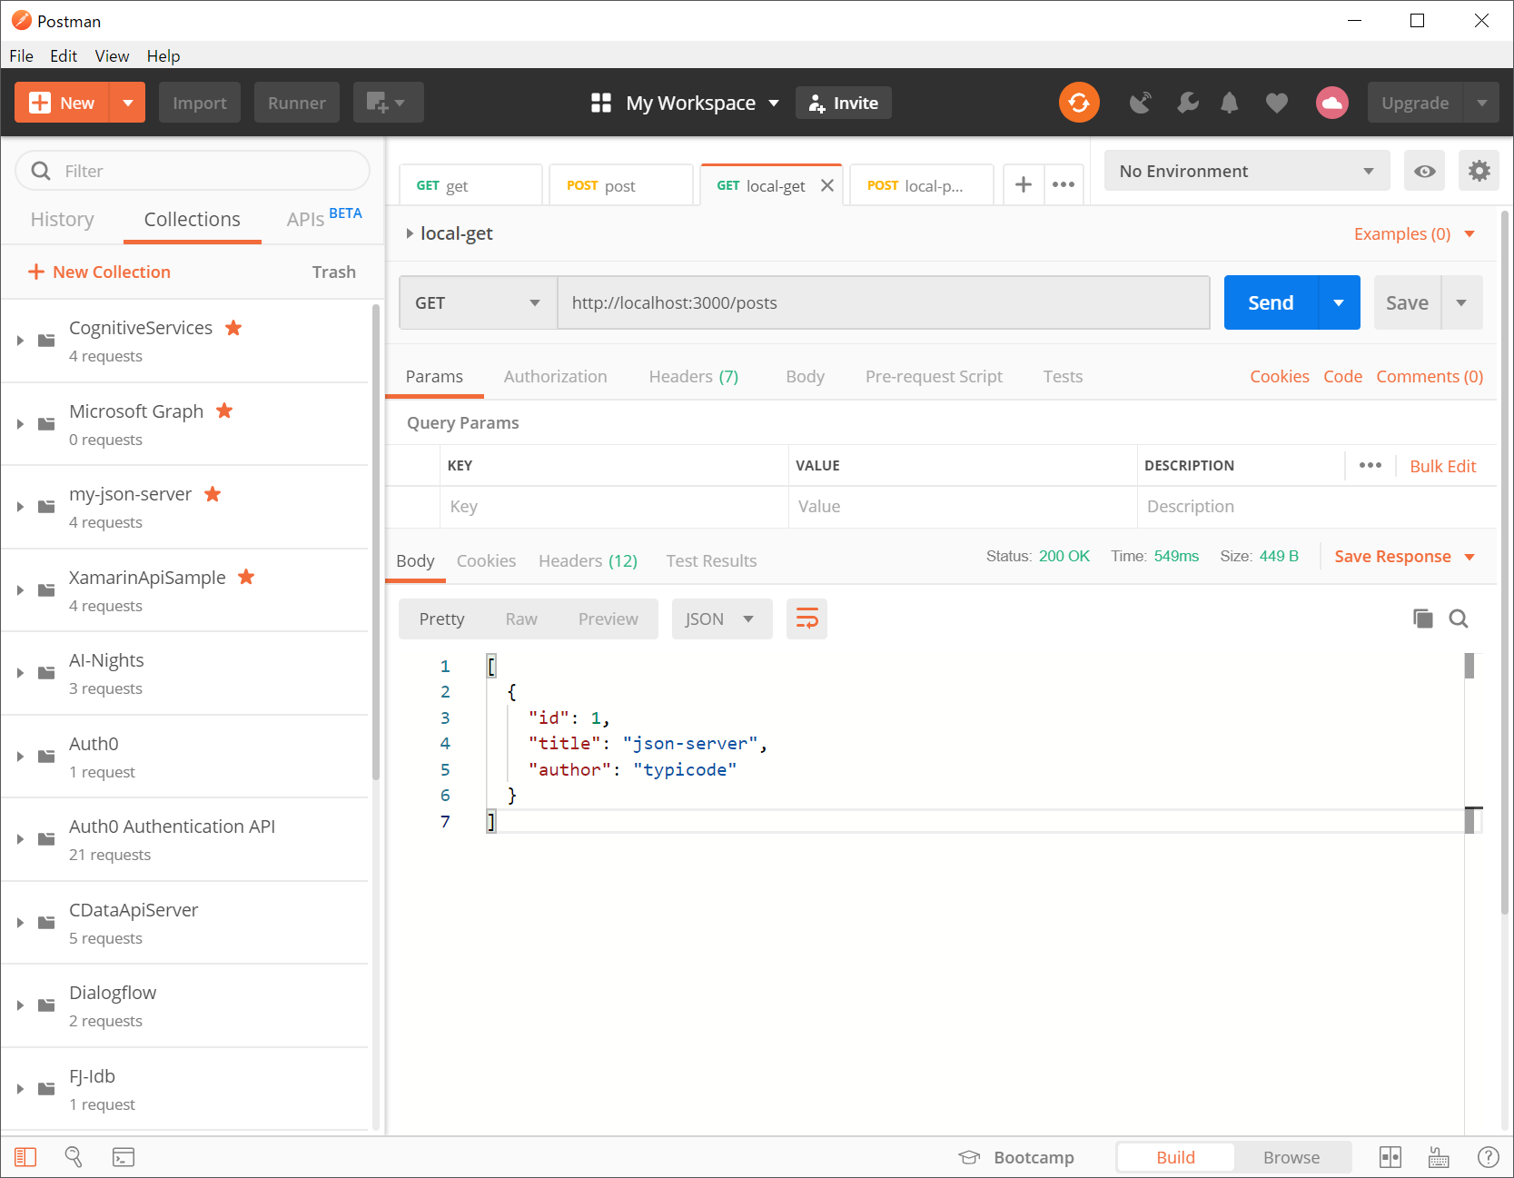
Task: Open help question mark icon
Action: pos(1488,1157)
